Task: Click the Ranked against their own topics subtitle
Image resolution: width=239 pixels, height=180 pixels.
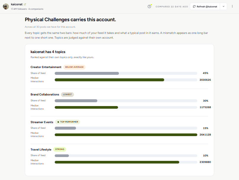Action: coord(62,57)
